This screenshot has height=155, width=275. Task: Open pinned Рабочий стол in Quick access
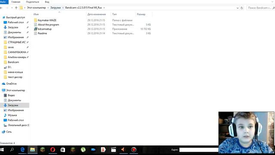(15, 22)
